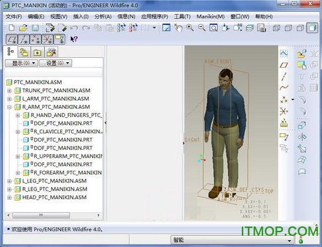This screenshot has width=322, height=247.
Task: Save the model with the floppy disk icon
Action: [x=35, y=28]
